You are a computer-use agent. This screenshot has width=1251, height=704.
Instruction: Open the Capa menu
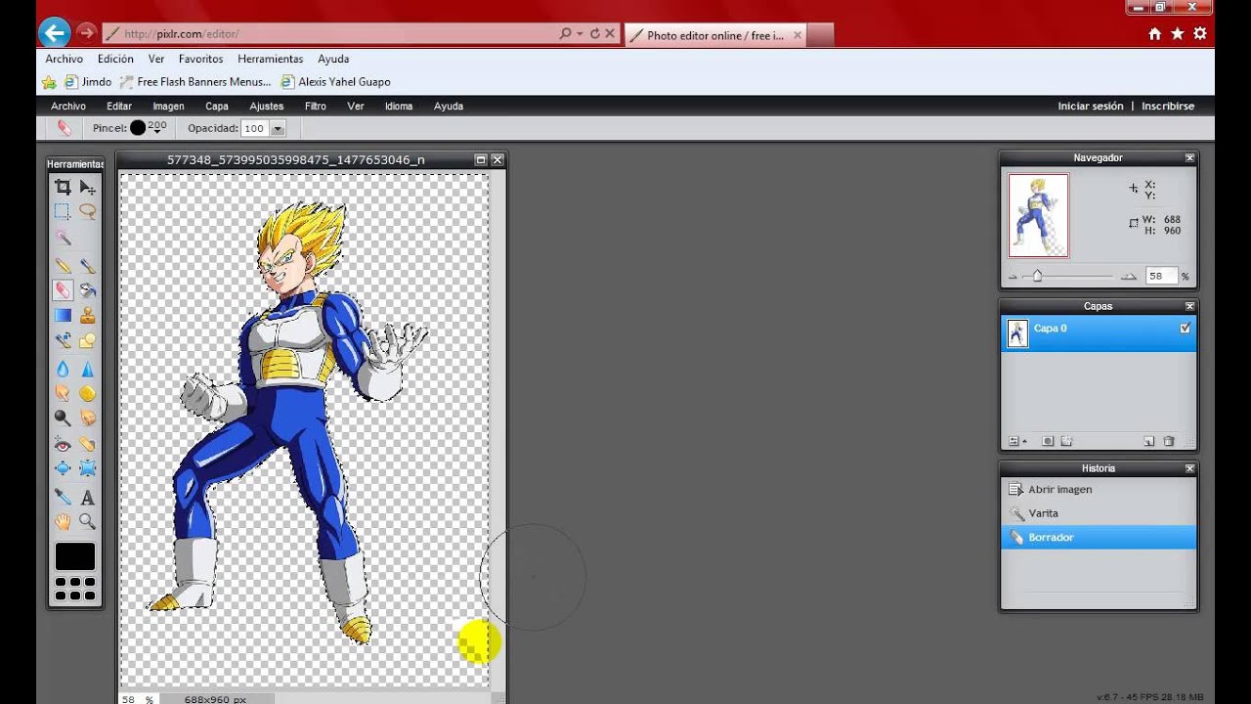217,106
